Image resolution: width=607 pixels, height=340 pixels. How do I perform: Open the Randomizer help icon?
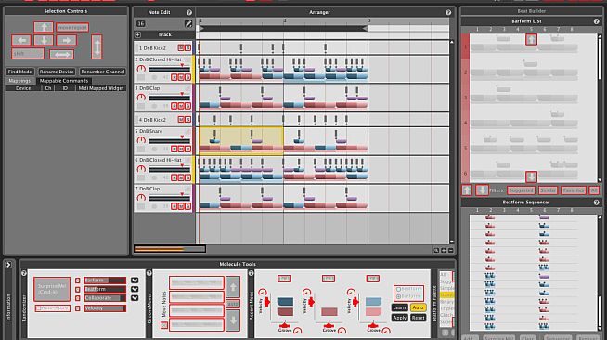tap(24, 273)
